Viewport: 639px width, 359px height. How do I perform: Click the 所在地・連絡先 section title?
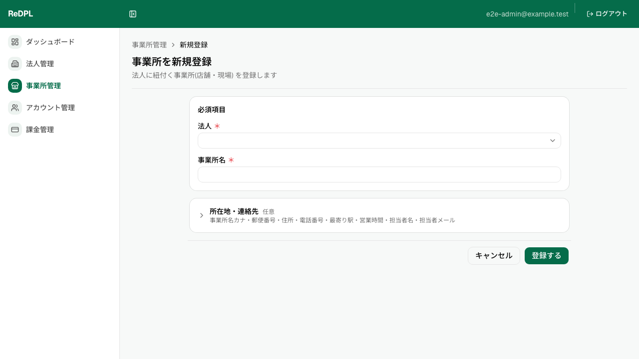tap(234, 211)
